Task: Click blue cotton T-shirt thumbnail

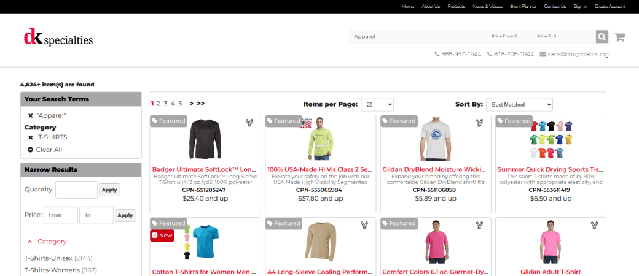Action: pyautogui.click(x=205, y=242)
